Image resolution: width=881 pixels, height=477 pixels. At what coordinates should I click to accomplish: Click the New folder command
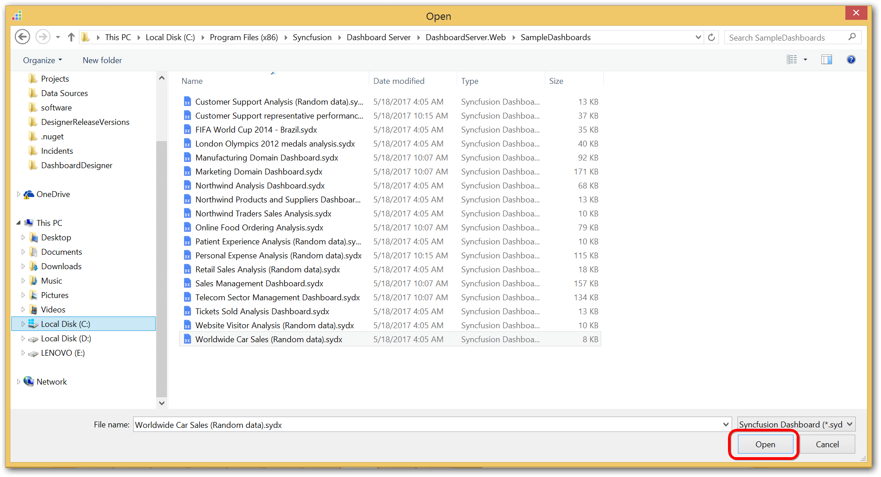(102, 60)
